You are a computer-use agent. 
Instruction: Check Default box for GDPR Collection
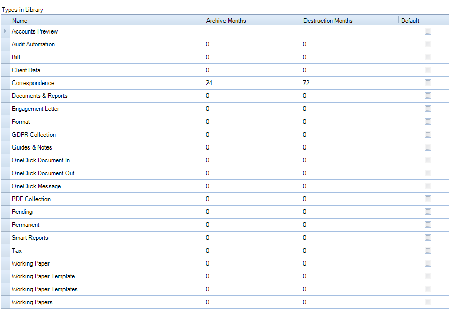click(428, 134)
